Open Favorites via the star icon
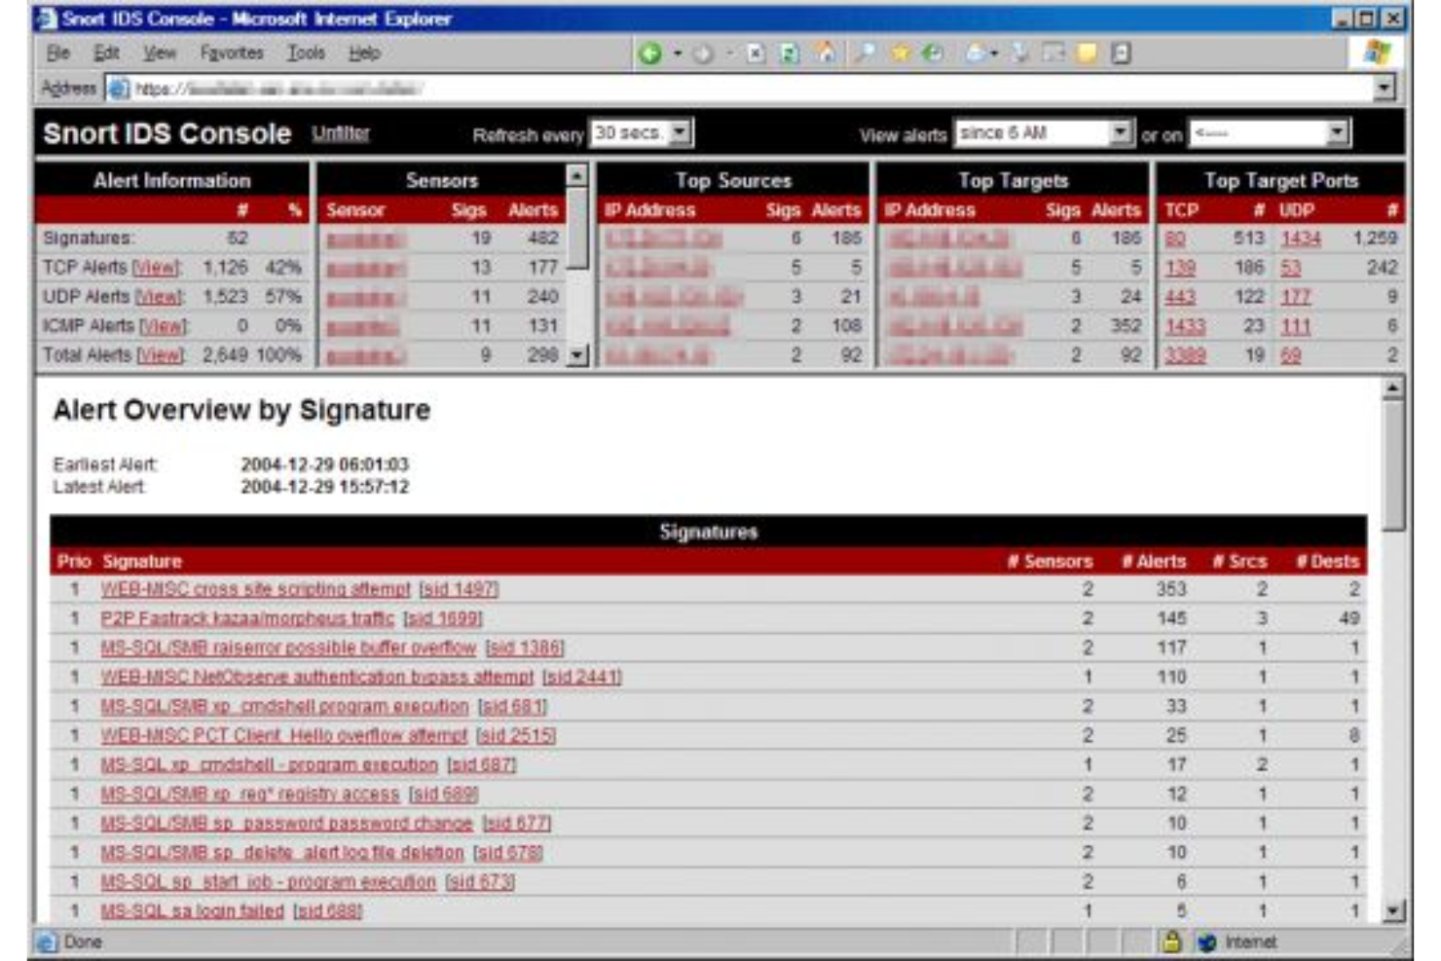1441x961 pixels. [x=902, y=55]
